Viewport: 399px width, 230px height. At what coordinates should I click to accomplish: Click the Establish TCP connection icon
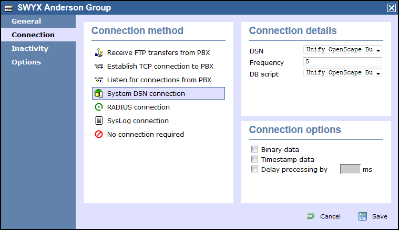[99, 66]
